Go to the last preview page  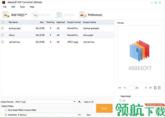click(x=150, y=88)
